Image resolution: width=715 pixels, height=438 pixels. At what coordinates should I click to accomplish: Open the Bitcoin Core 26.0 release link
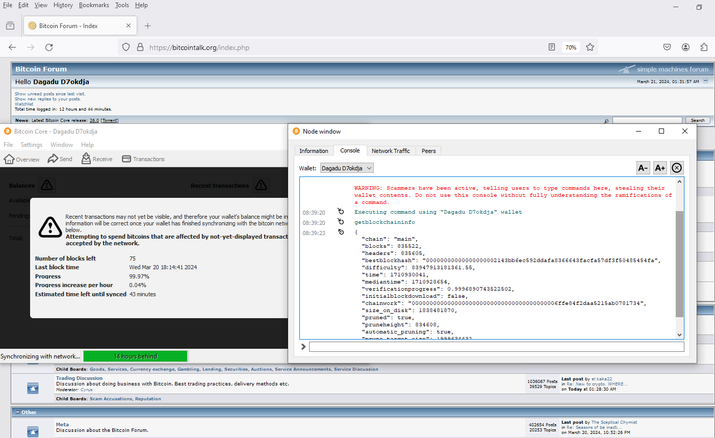click(94, 121)
